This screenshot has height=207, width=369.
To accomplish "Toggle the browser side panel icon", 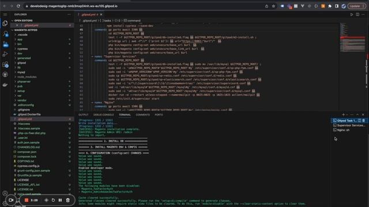I will 337,6.
